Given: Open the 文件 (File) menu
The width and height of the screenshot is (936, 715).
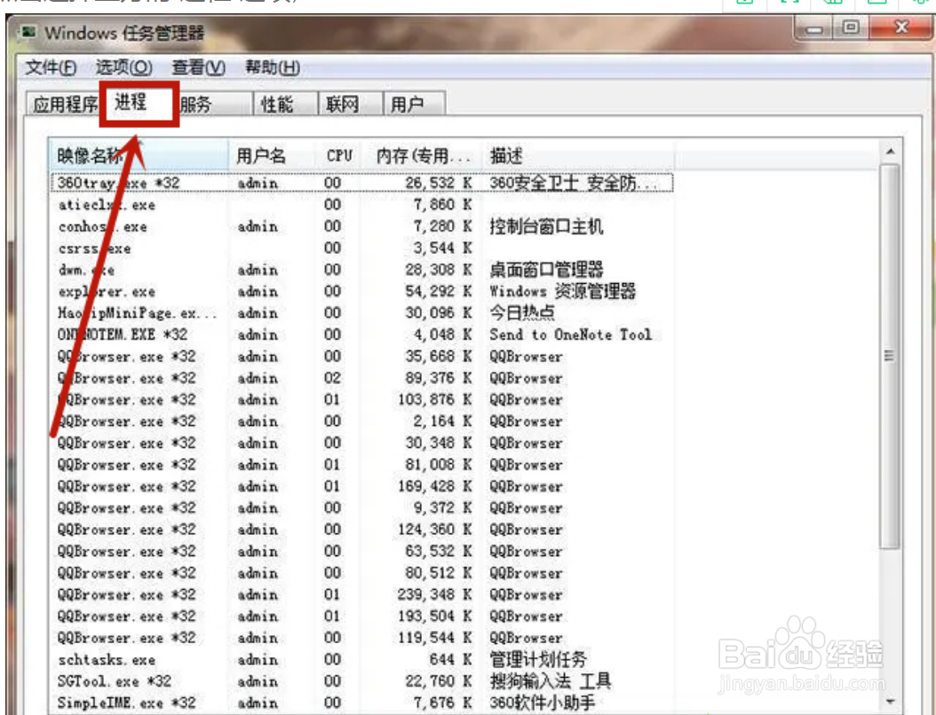Looking at the screenshot, I should coord(48,67).
